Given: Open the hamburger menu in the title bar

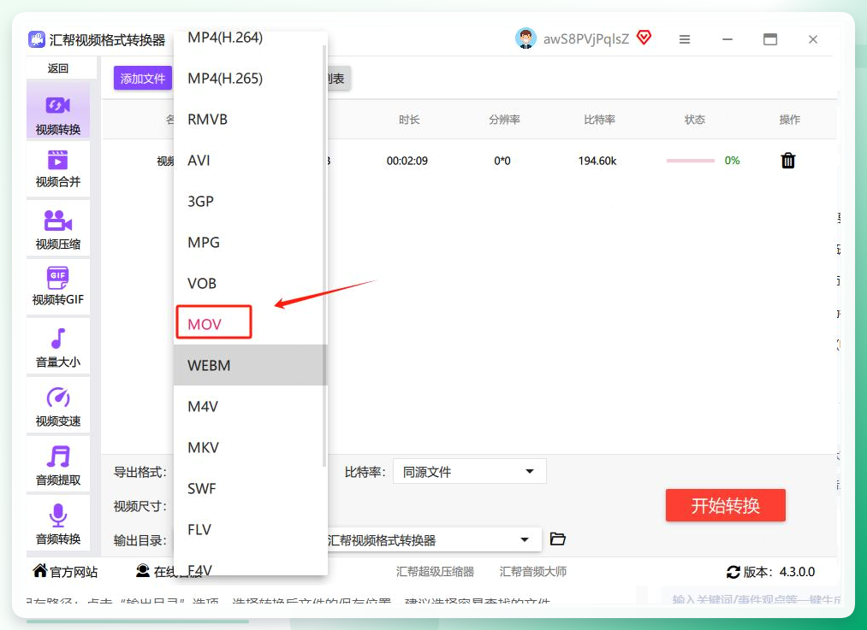Looking at the screenshot, I should (685, 39).
